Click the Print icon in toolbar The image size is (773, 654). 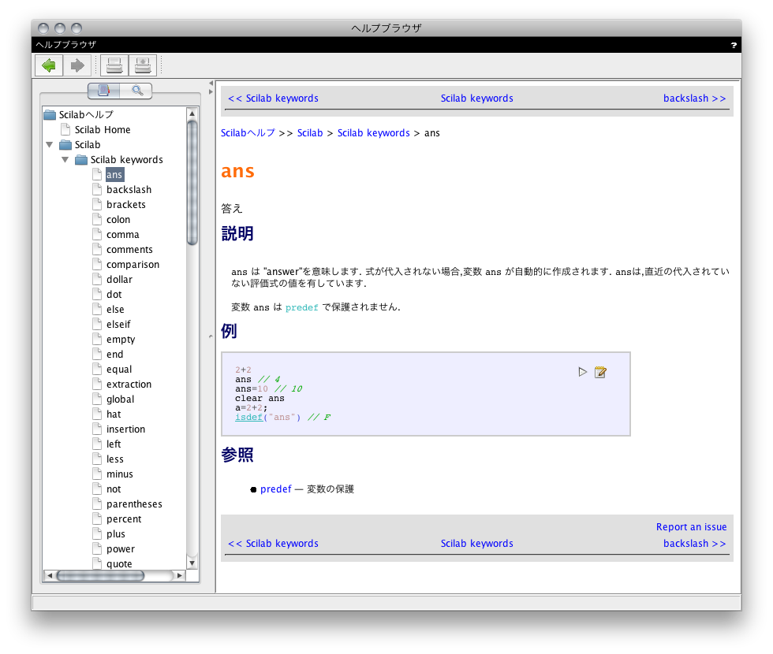[114, 65]
